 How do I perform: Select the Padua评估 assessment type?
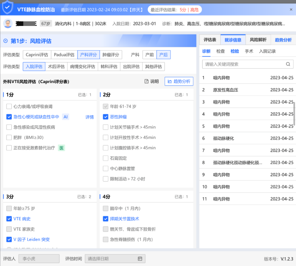[x=64, y=55]
